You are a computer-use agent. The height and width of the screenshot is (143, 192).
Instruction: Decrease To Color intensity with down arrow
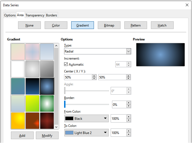point(128,134)
